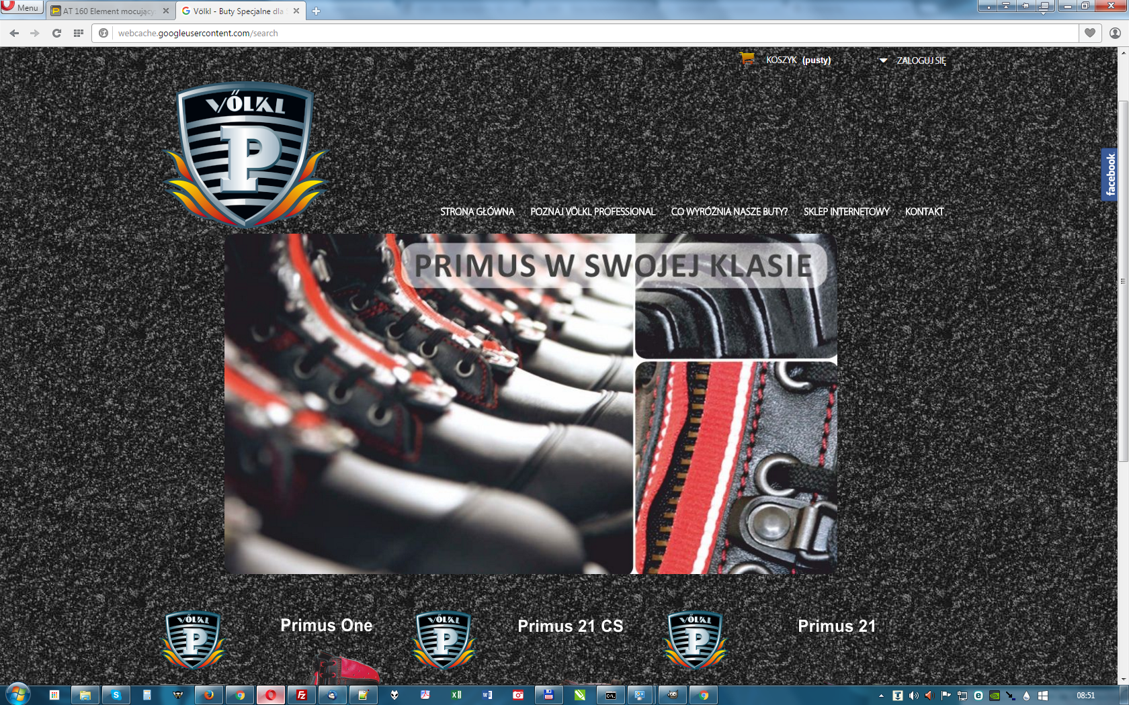1129x705 pixels.
Task: Navigate to SKLEP INTERNETOWY
Action: (x=847, y=211)
